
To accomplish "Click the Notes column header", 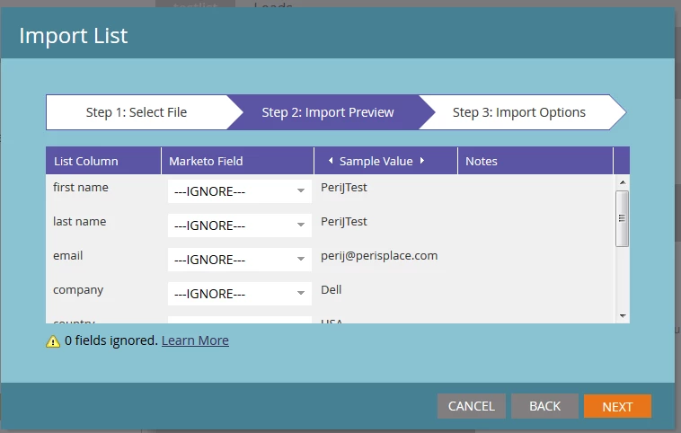I will 535,161.
